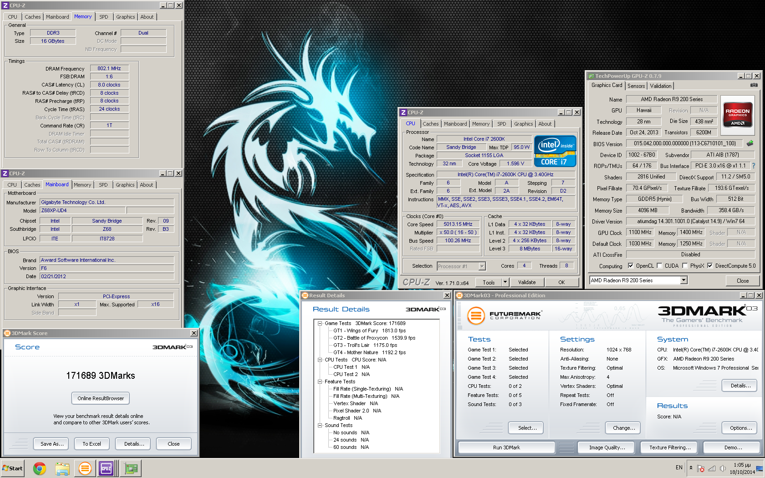Click the Core Speed value 5013.15 MHz
The image size is (765, 478).
click(458, 224)
